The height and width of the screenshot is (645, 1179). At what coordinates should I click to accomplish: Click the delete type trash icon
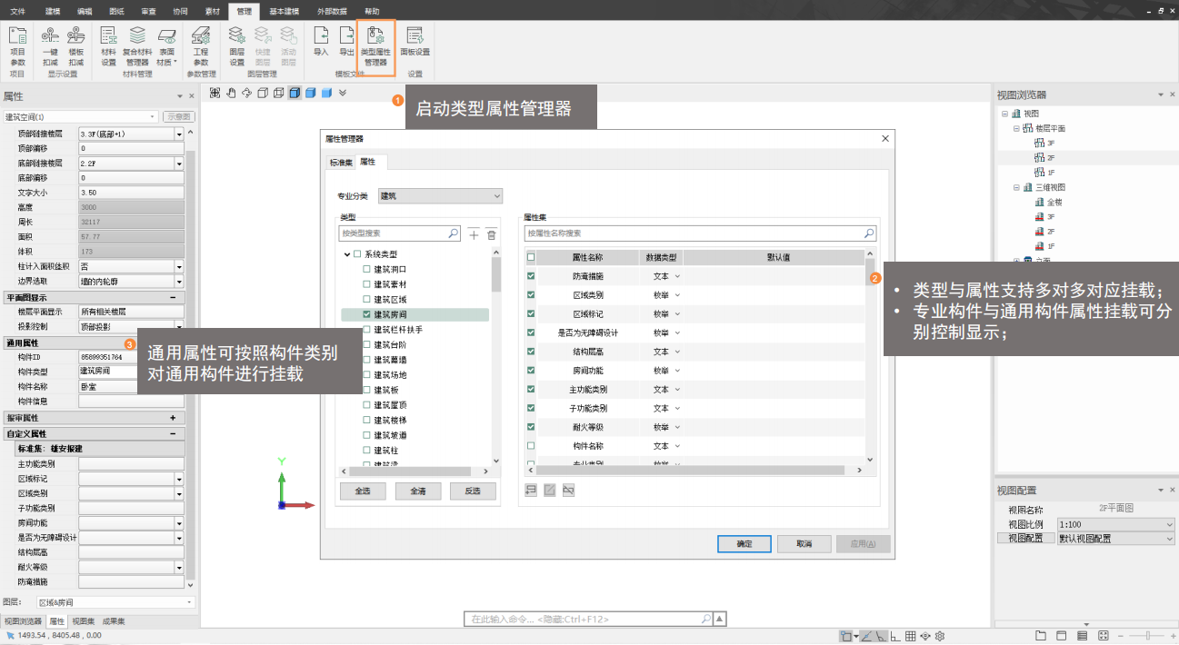pos(491,233)
